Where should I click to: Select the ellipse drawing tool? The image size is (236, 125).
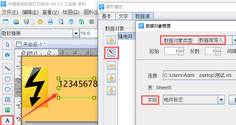[8, 89]
